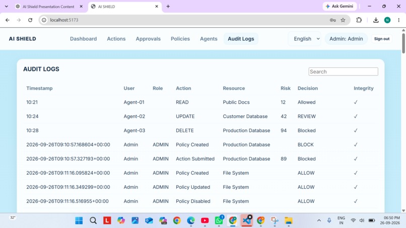Viewport: 406px width, 228px height.
Task: Open the Chrome profile avatar N
Action: pos(387,20)
